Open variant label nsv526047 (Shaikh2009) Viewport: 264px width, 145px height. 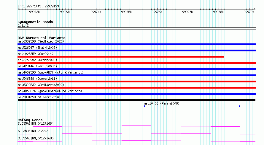(37, 48)
